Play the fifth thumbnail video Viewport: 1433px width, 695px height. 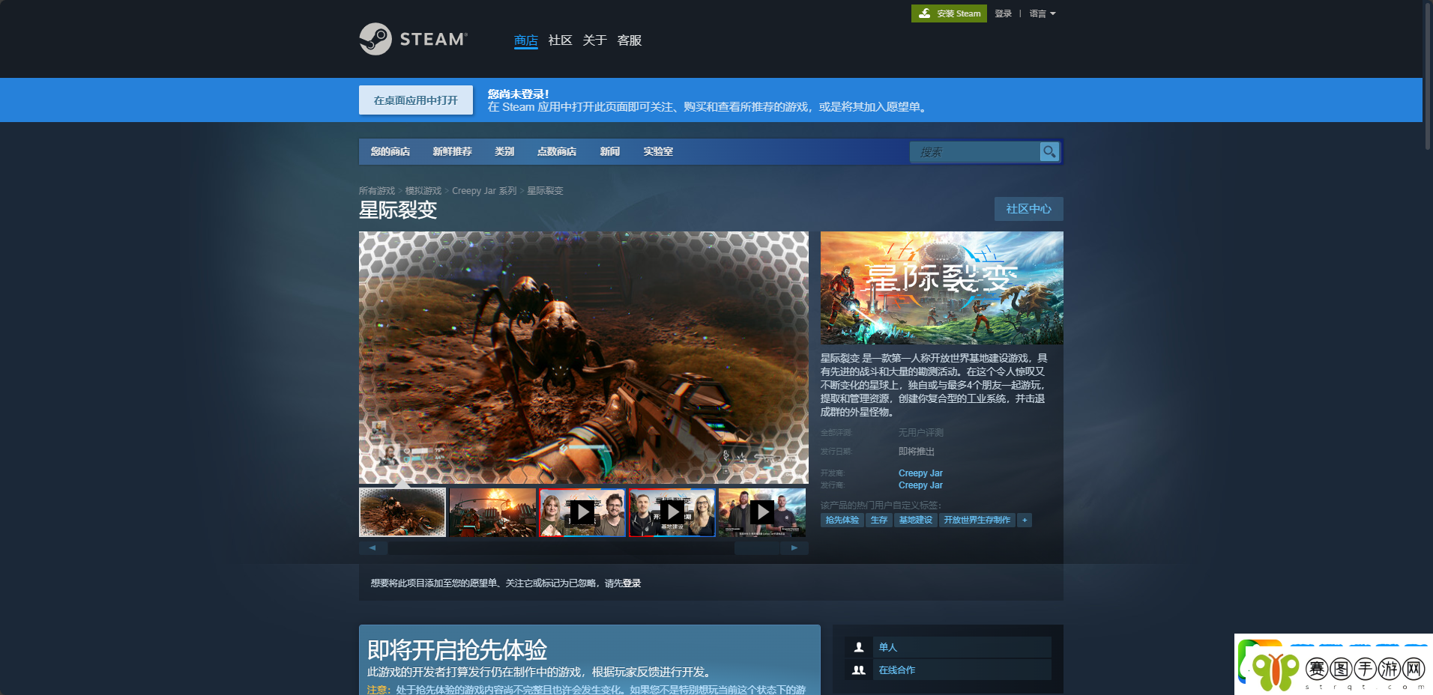[x=762, y=512]
